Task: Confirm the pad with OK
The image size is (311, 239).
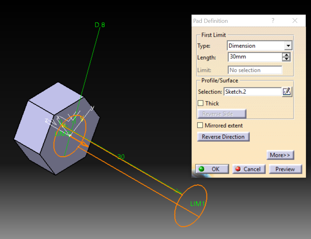Action: pos(212,169)
